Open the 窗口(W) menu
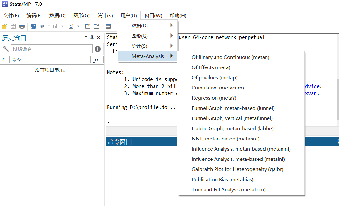 (x=153, y=16)
